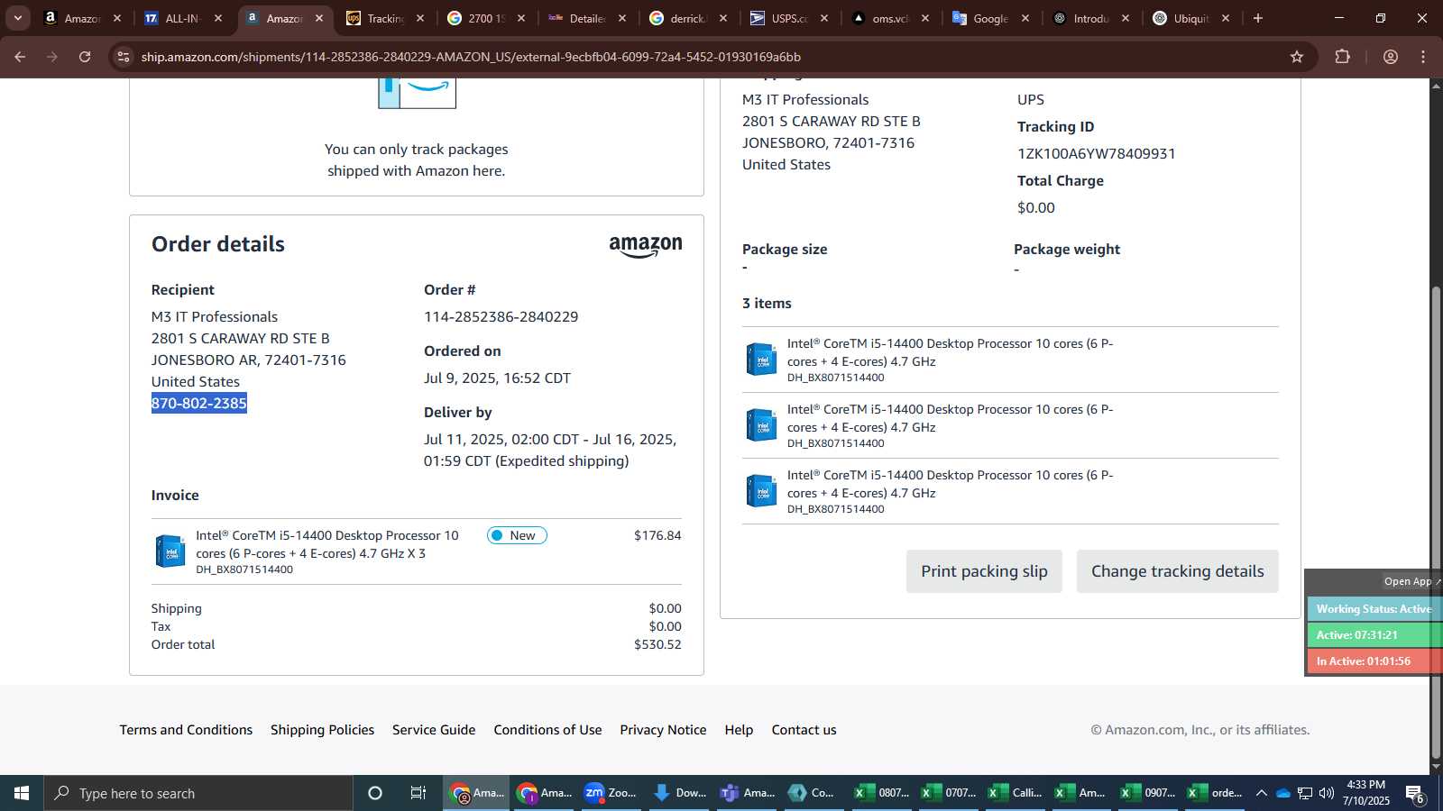Image resolution: width=1443 pixels, height=811 pixels.
Task: Expand the tab search dropdown
Action: click(17, 18)
